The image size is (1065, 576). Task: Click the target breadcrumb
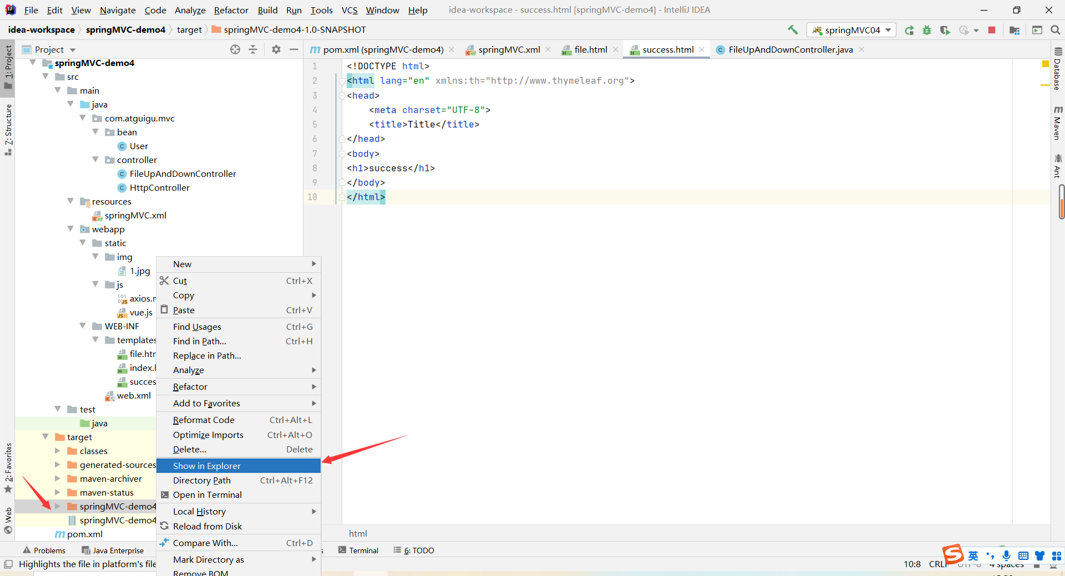click(189, 30)
